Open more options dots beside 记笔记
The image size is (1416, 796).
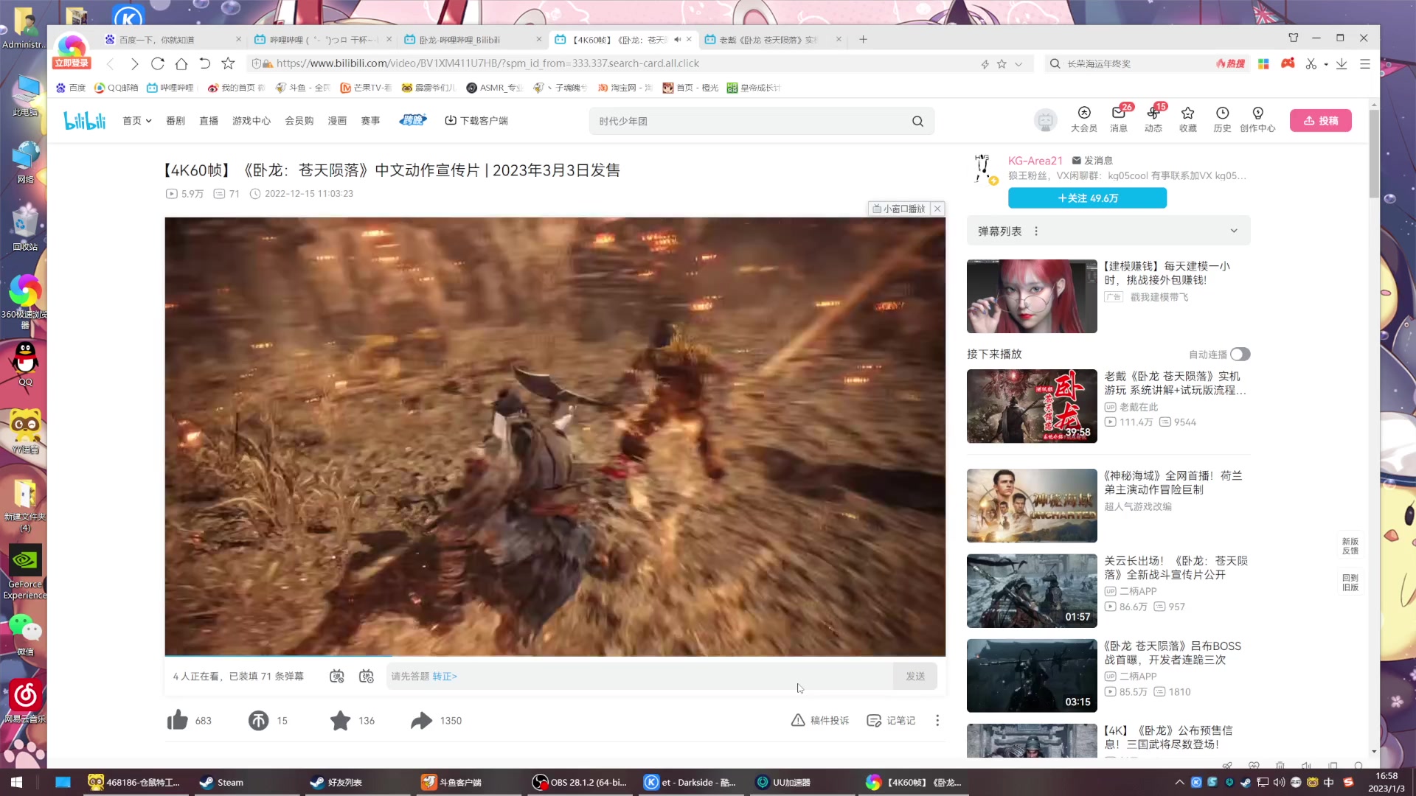click(x=937, y=720)
